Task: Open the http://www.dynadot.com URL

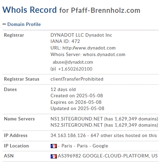Action: pos(89,48)
